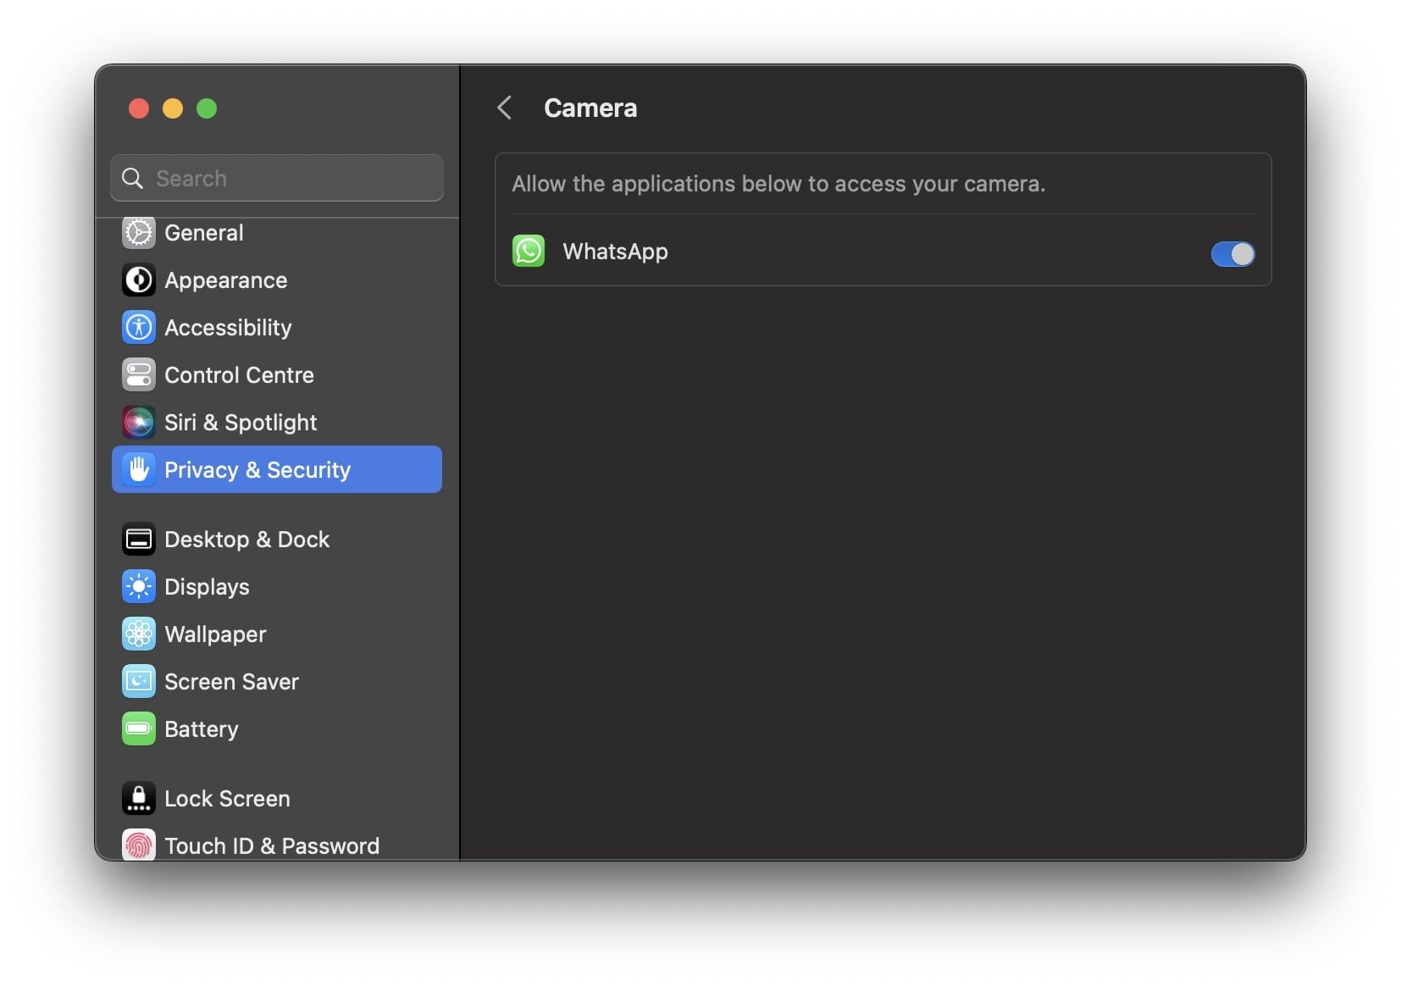Open Siri & Spotlight settings icon
This screenshot has width=1401, height=986.
coord(138,423)
